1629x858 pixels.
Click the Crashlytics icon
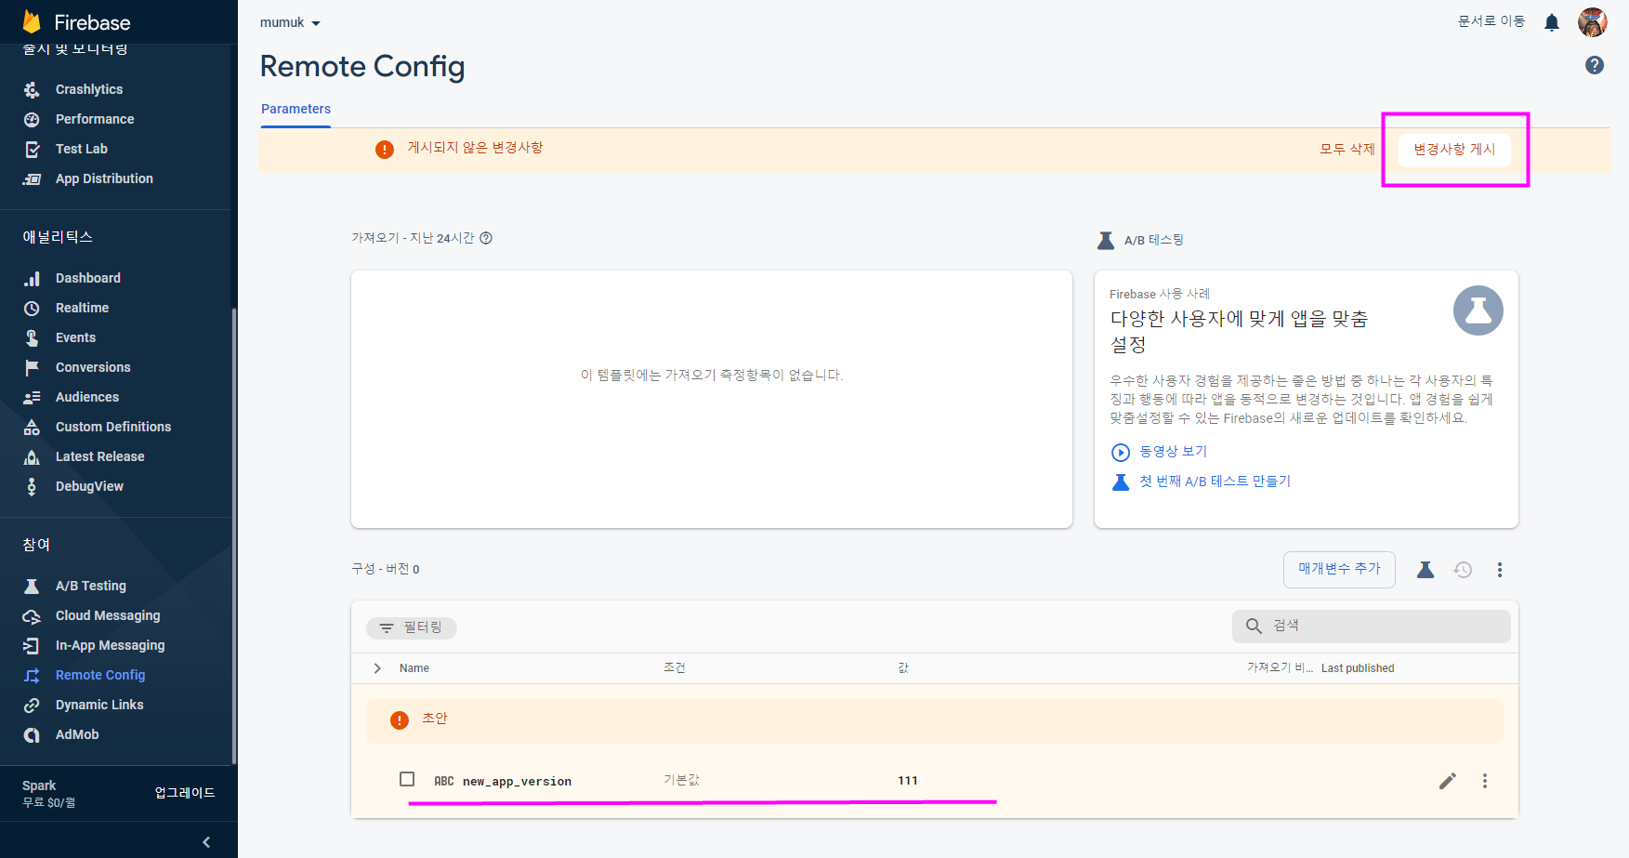(x=32, y=89)
